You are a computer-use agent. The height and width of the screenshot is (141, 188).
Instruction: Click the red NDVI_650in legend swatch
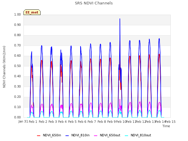[38, 136]
